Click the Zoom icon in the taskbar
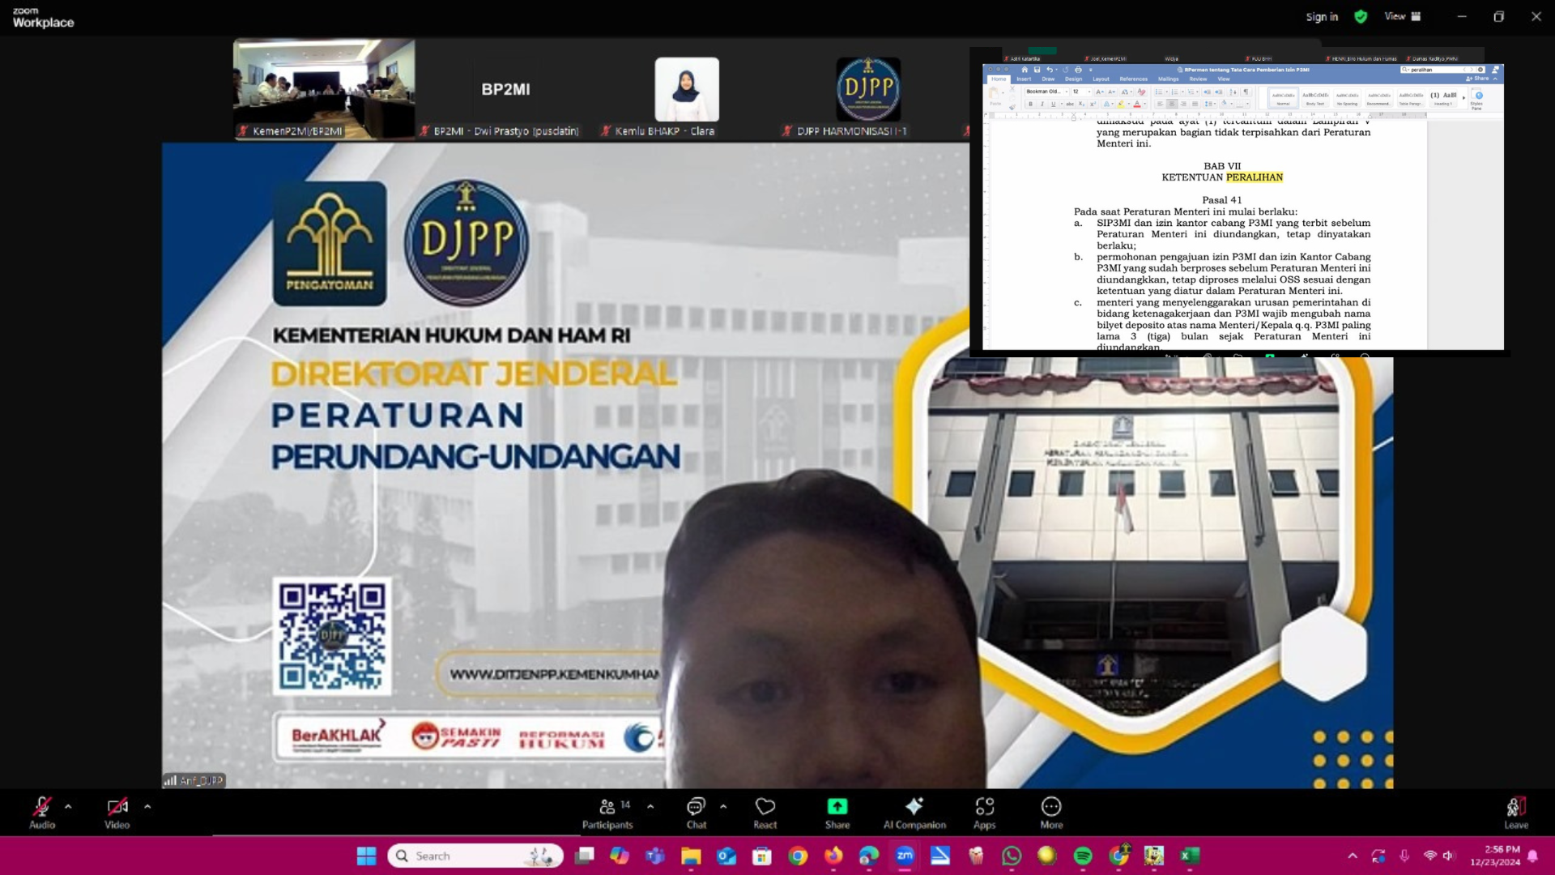 coord(905,856)
